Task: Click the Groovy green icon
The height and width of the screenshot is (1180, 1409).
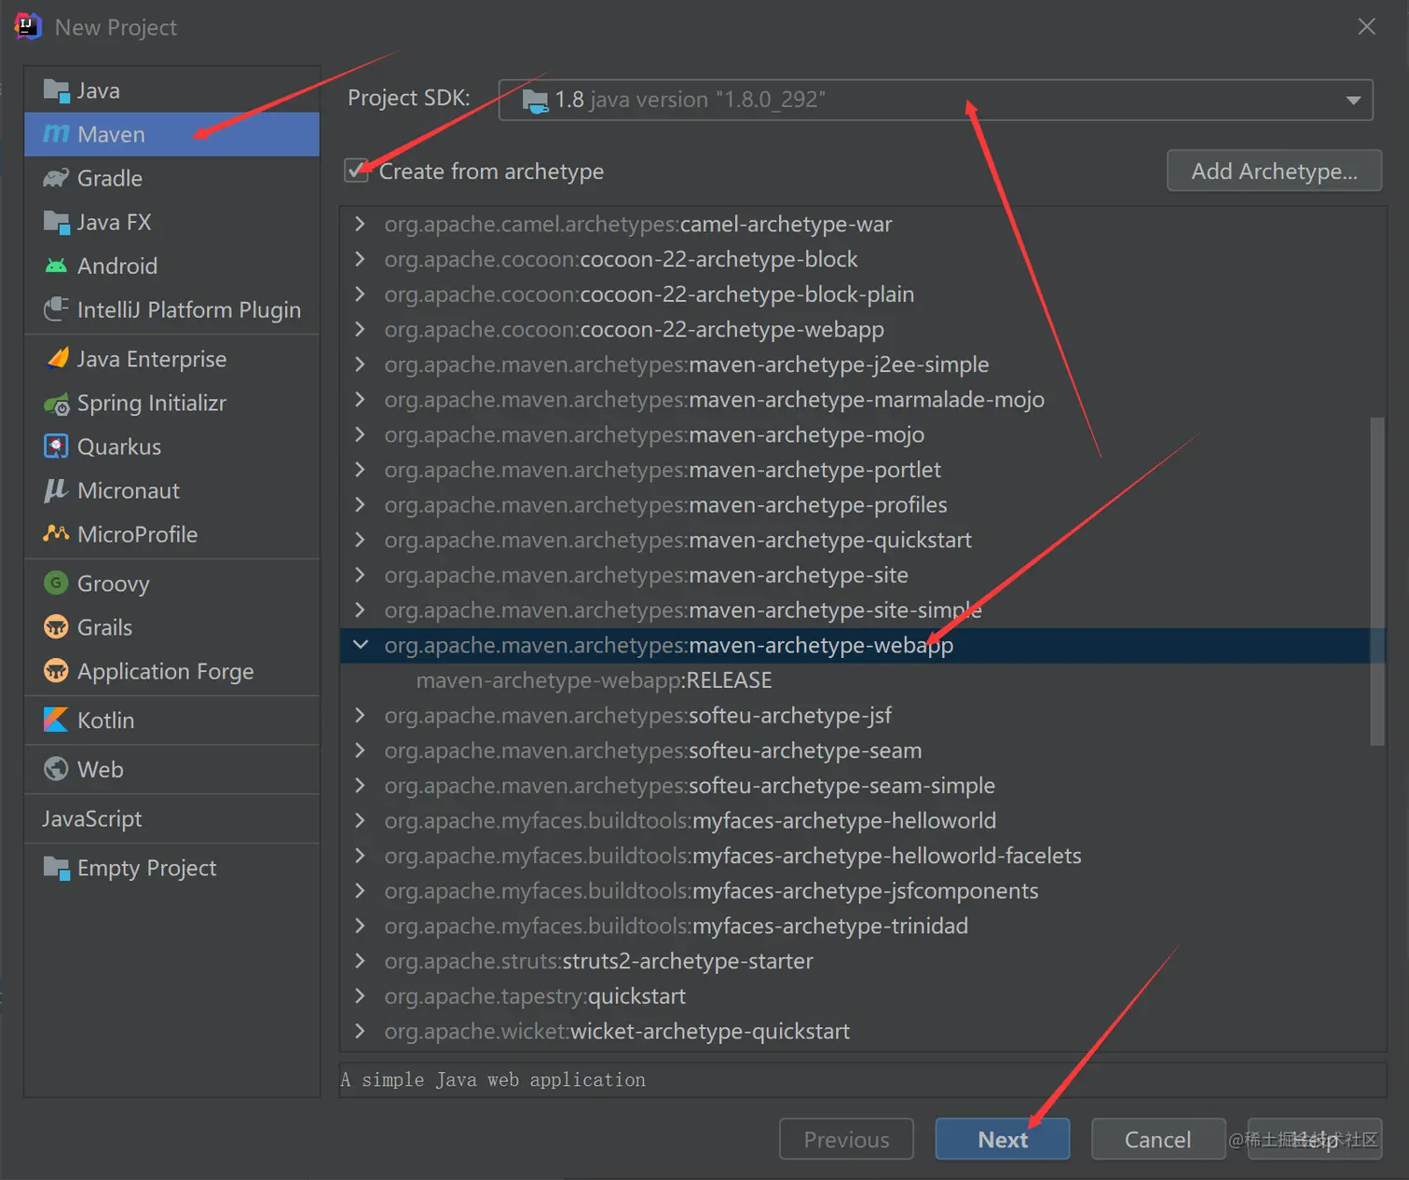Action: (56, 583)
